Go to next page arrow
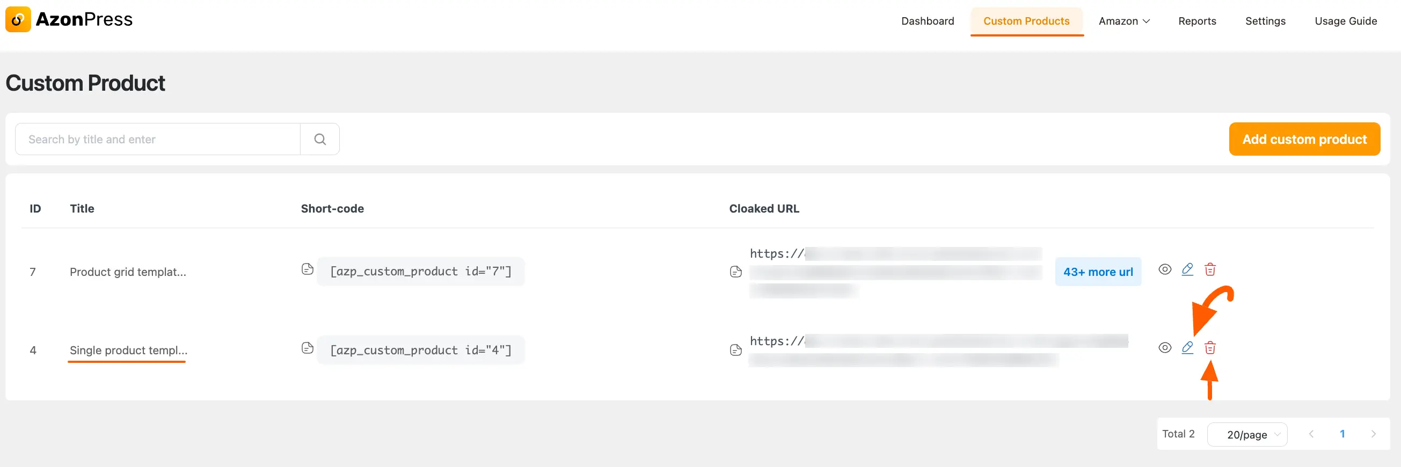The width and height of the screenshot is (1401, 467). [x=1373, y=434]
